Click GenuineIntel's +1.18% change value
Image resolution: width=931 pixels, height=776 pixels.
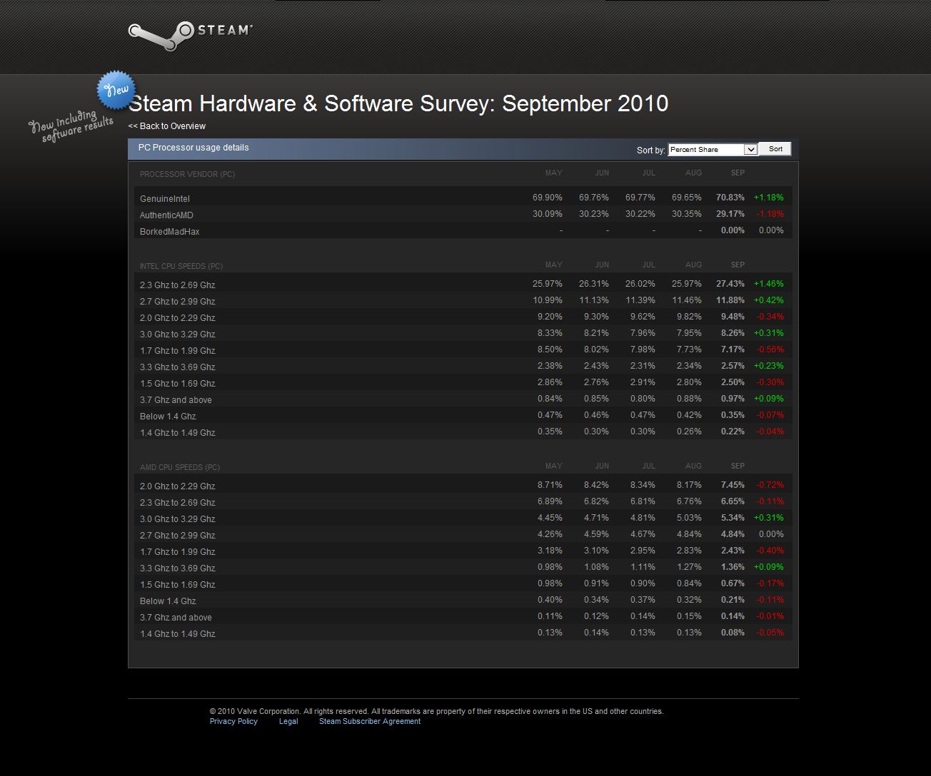[768, 198]
